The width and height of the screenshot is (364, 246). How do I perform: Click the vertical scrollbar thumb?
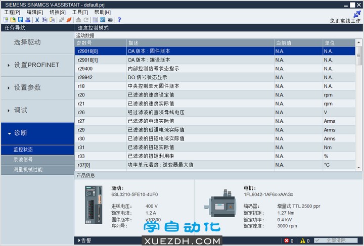(x=358, y=56)
